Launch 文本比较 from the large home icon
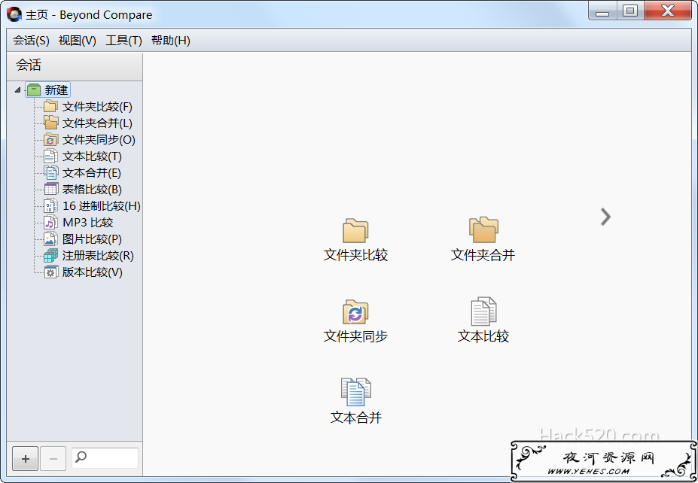Viewport: 698px width, 483px height. tap(483, 311)
